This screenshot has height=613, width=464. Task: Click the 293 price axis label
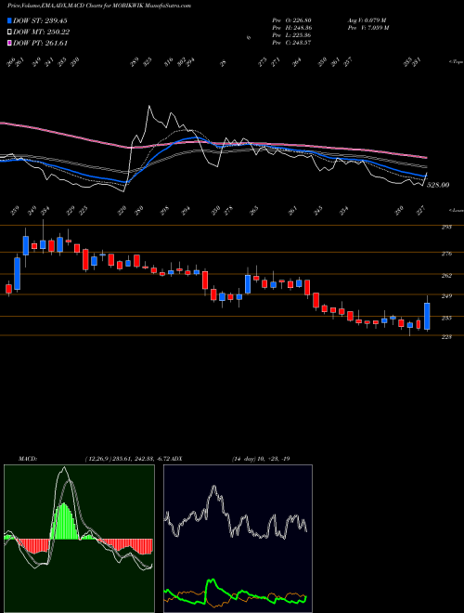[x=446, y=227]
